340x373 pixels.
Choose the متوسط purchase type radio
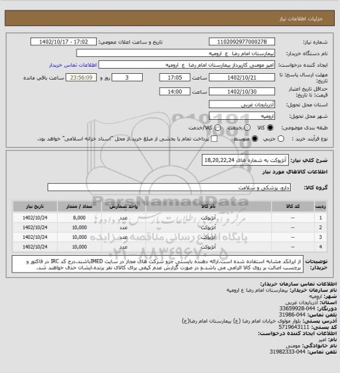tap(255, 139)
